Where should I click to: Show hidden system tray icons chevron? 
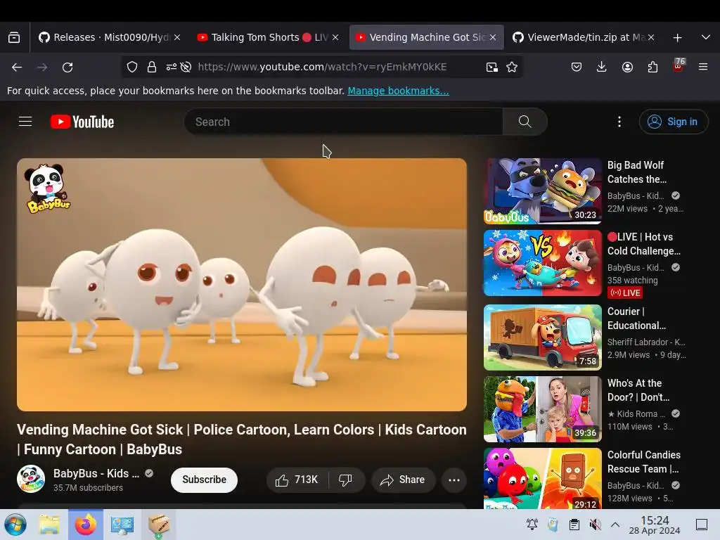pos(615,525)
